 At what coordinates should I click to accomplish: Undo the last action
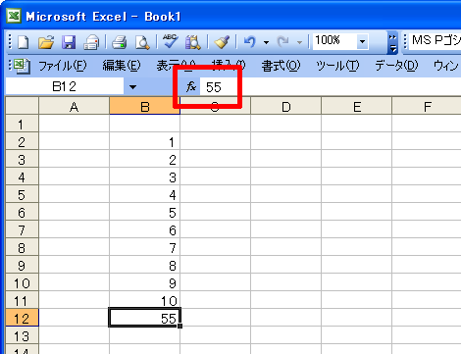250,42
